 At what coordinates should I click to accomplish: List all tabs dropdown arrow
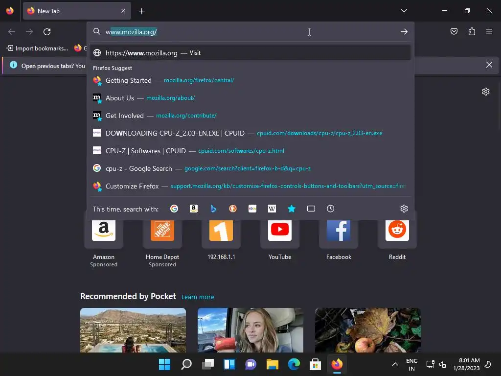[x=404, y=11]
